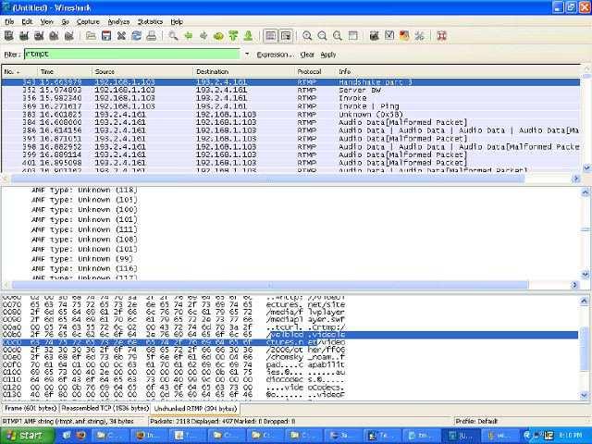Reset zoom to normal size icon
This screenshot has height=444, width=592.
pos(338,36)
